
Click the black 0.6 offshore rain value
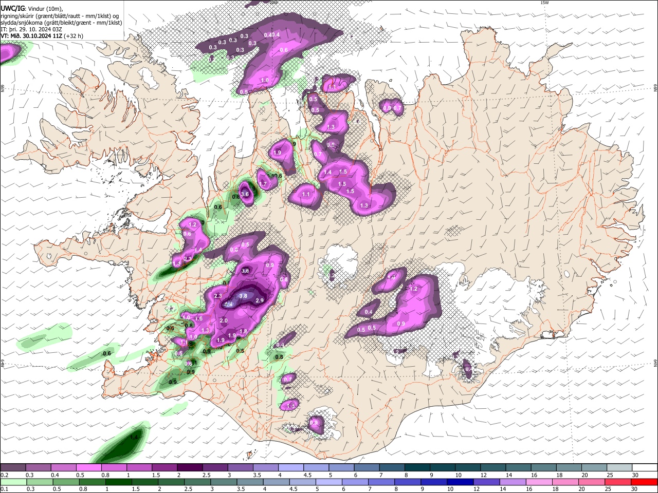pyautogui.click(x=107, y=353)
